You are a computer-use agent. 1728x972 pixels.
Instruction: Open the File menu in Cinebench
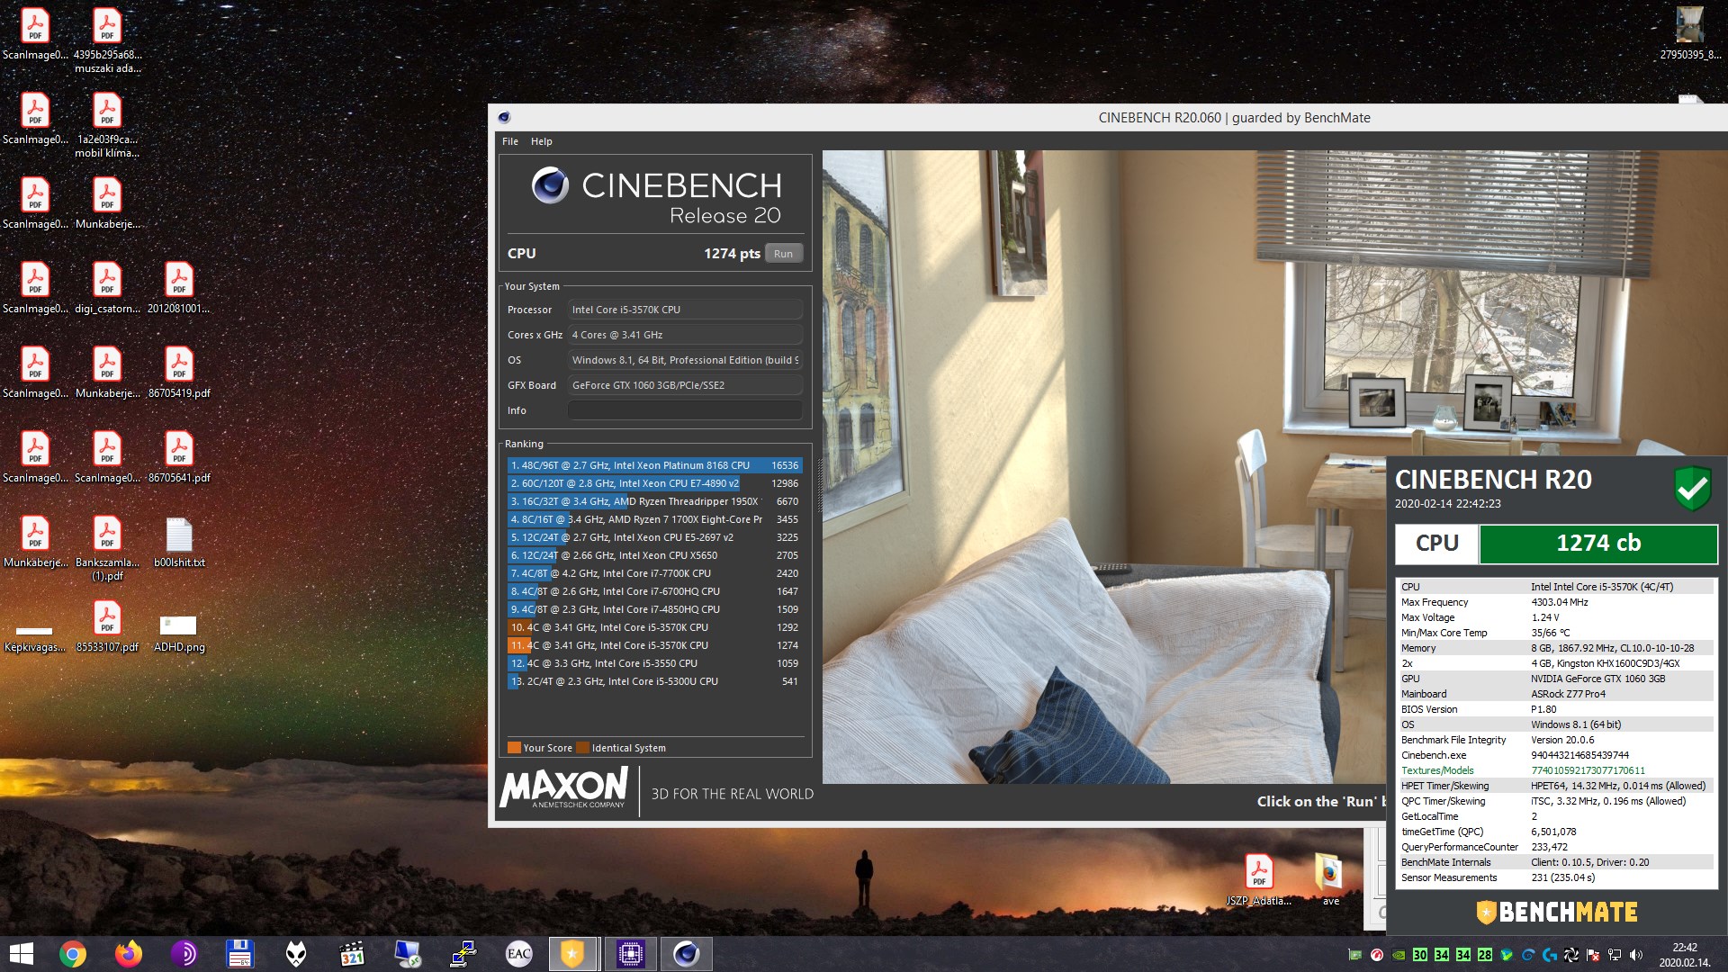510,141
